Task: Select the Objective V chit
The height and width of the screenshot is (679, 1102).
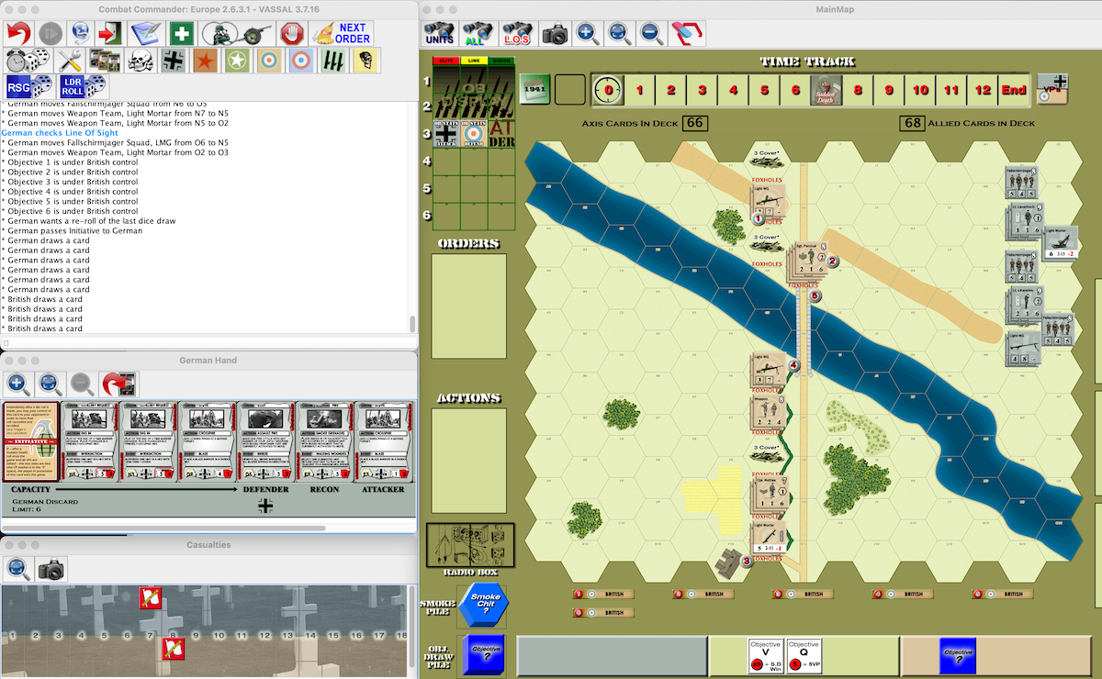Action: pos(766,655)
